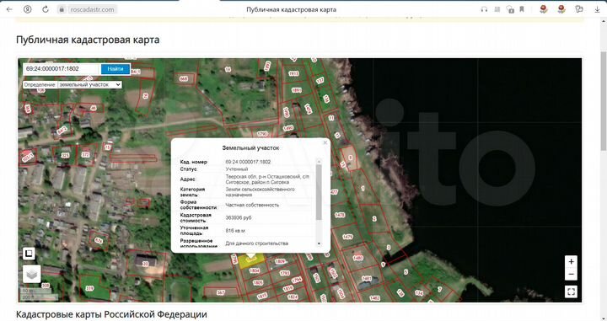
Task: Select parcel 367 on the map
Action: (220, 292)
